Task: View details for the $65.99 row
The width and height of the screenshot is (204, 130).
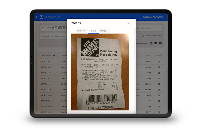Action: click(159, 67)
